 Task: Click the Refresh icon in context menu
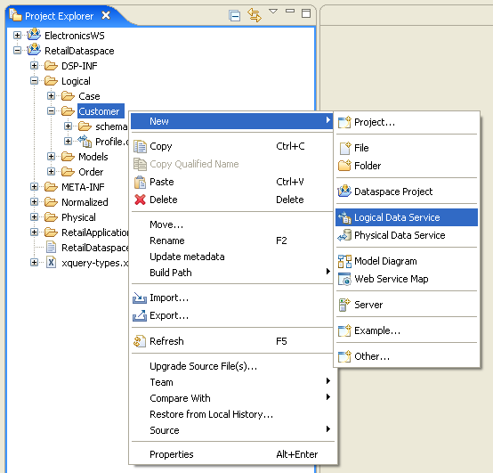coord(140,341)
